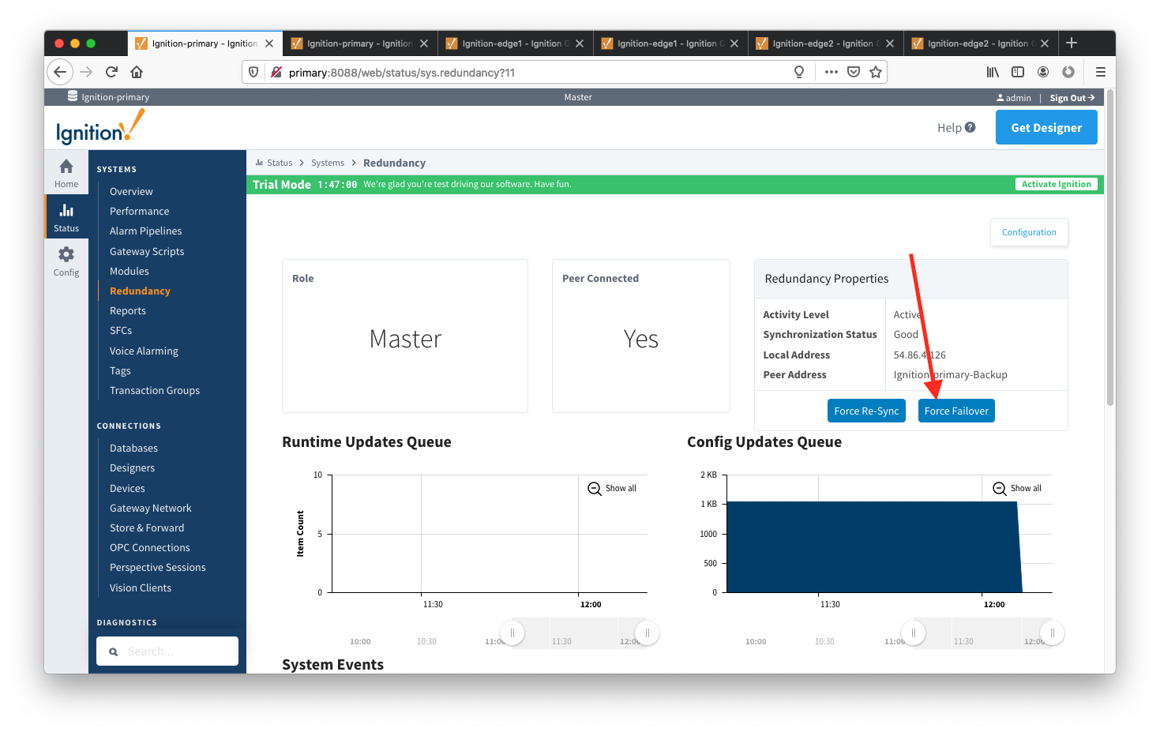The width and height of the screenshot is (1160, 732).
Task: Click the Get Designer button
Action: (x=1046, y=127)
